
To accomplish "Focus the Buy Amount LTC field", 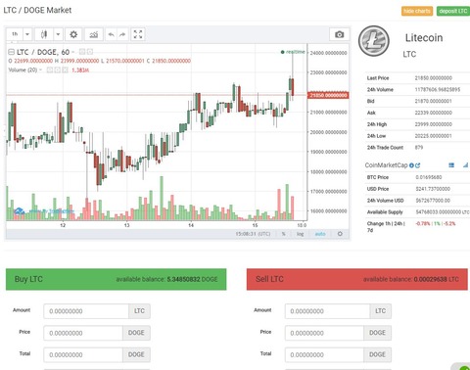I will click(86, 311).
